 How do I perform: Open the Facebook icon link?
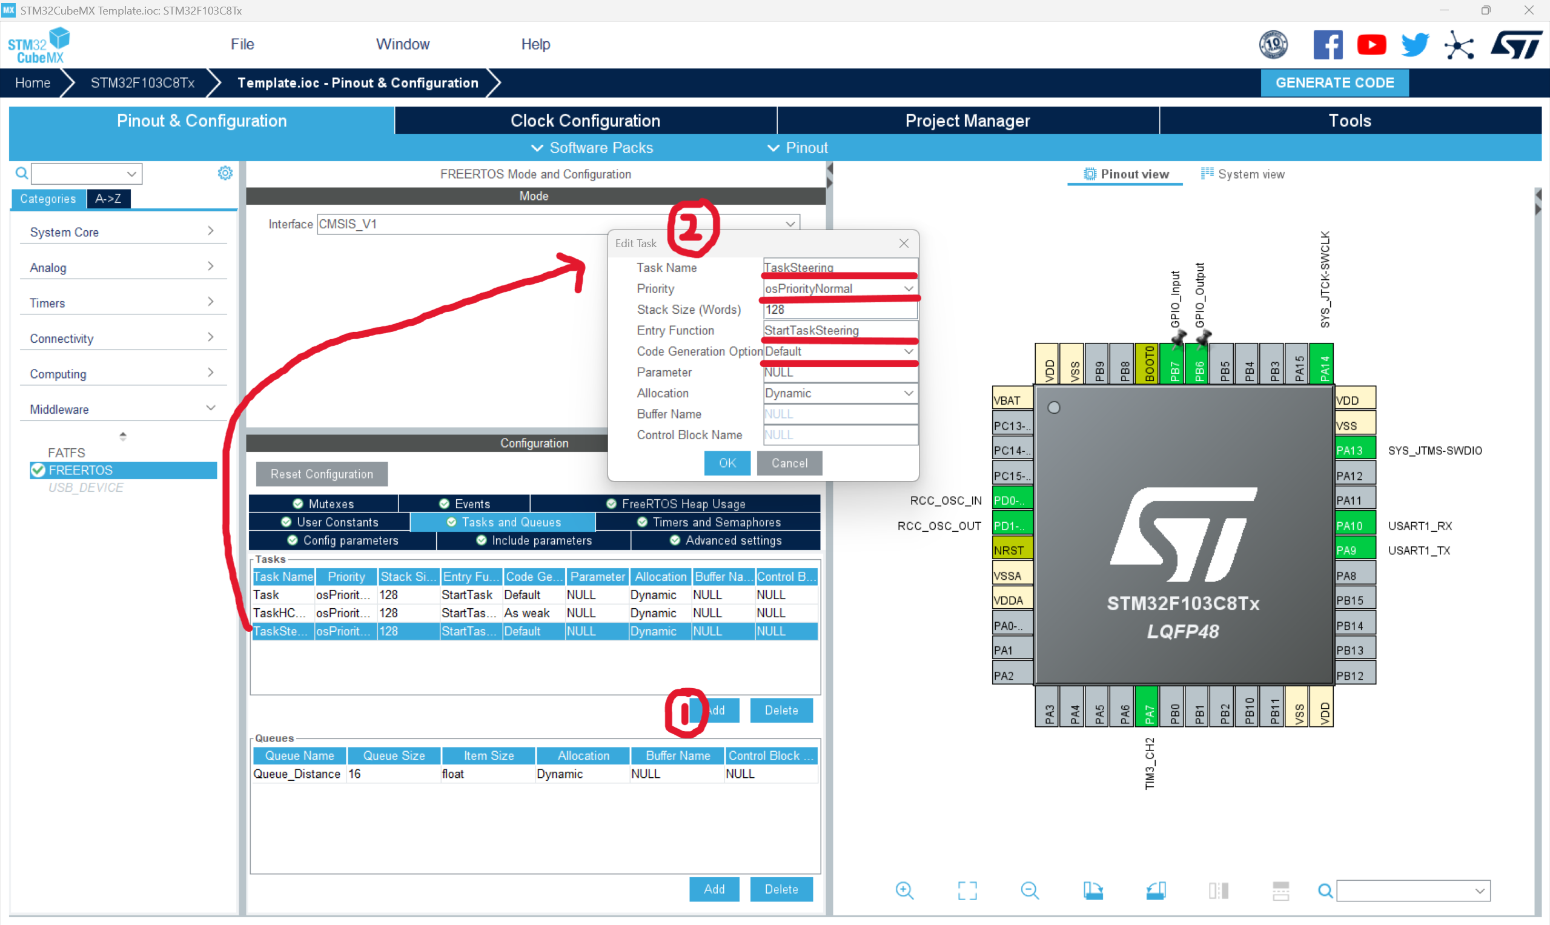pos(1327,45)
